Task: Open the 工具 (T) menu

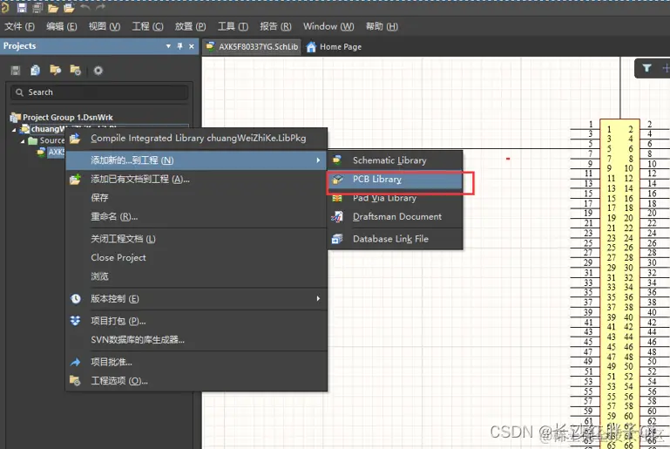Action: [233, 26]
